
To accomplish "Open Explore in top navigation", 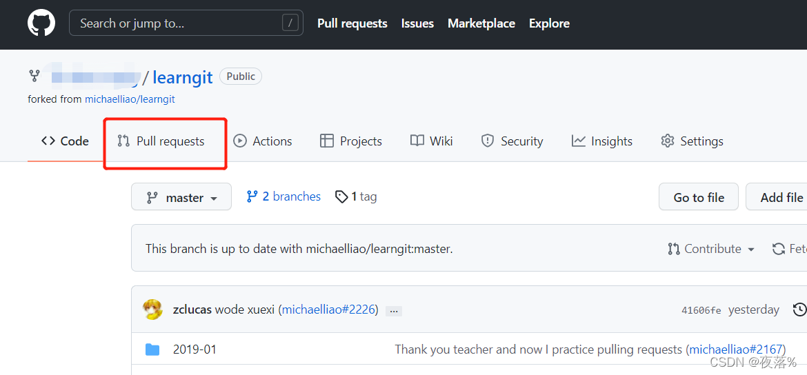I will 549,23.
